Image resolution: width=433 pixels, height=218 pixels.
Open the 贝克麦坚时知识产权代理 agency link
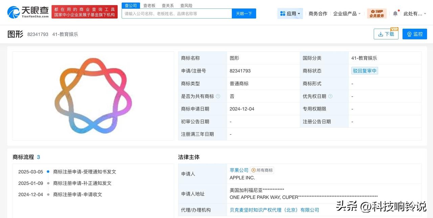pyautogui.click(x=274, y=210)
